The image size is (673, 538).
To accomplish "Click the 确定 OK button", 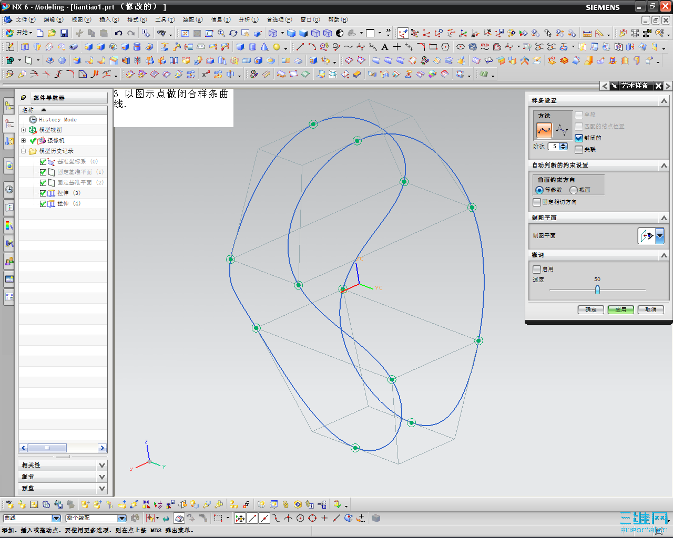I will [x=590, y=309].
